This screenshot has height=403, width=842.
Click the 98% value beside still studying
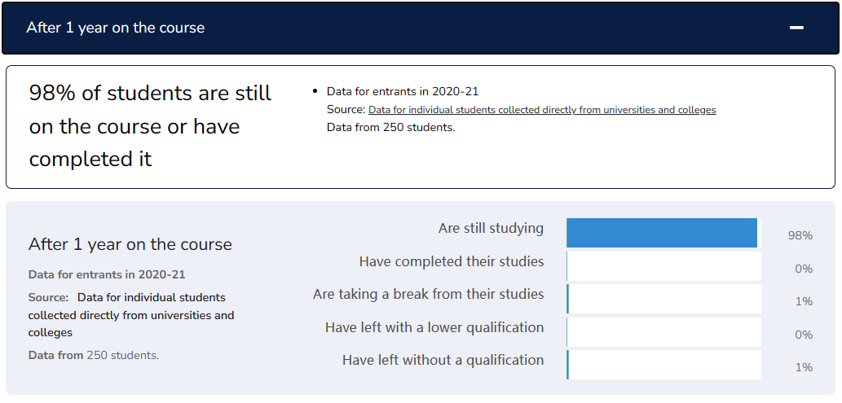[800, 235]
